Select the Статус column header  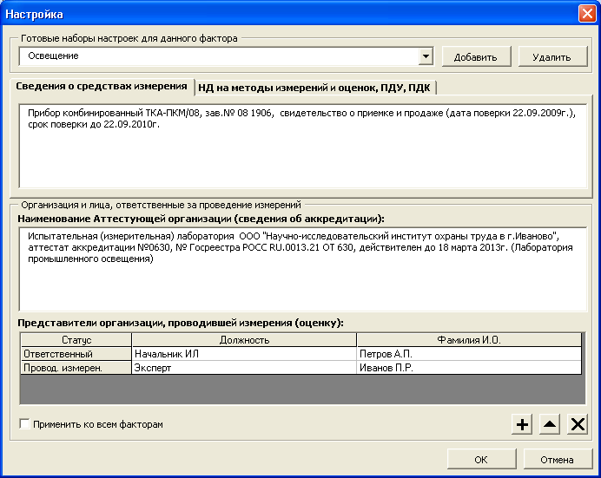click(76, 340)
